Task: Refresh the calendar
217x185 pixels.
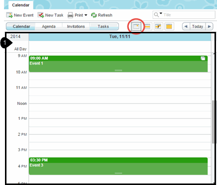Action: [102, 15]
